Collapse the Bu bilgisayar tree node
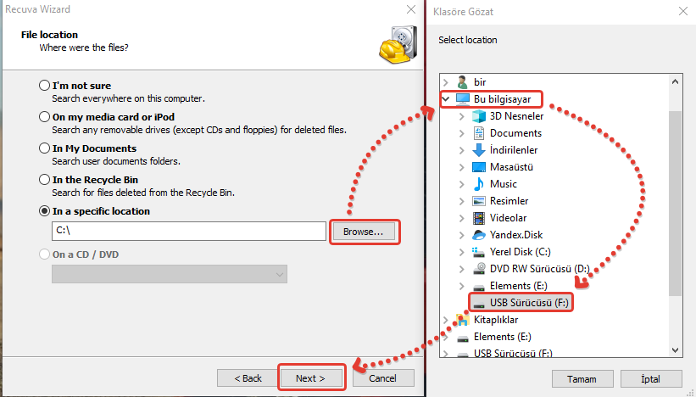The height and width of the screenshot is (397, 696). 446,99
